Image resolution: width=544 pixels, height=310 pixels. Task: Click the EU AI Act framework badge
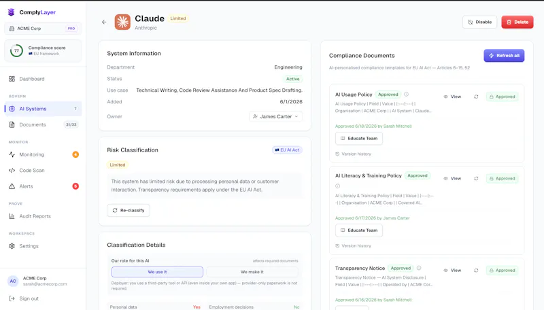coord(287,150)
